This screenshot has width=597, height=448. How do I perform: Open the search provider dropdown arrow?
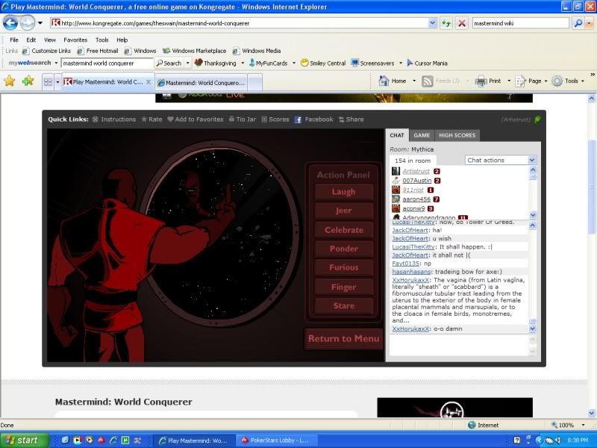click(590, 23)
